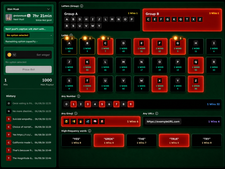
Task: Click number 3 in Any Number row
Action: [88, 104]
